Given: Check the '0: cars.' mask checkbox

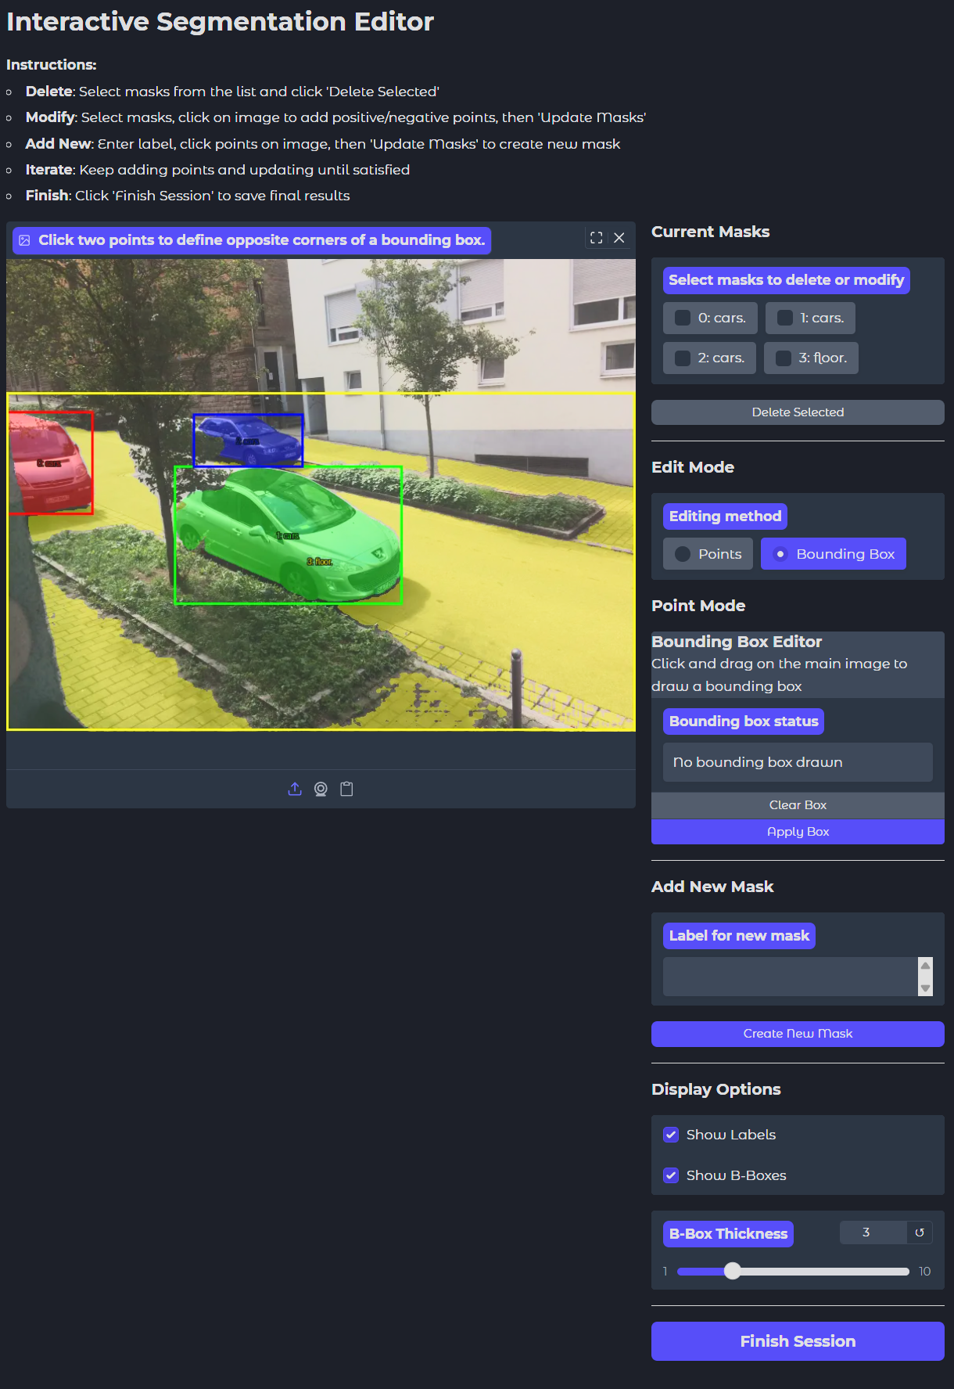Looking at the screenshot, I should coord(683,318).
